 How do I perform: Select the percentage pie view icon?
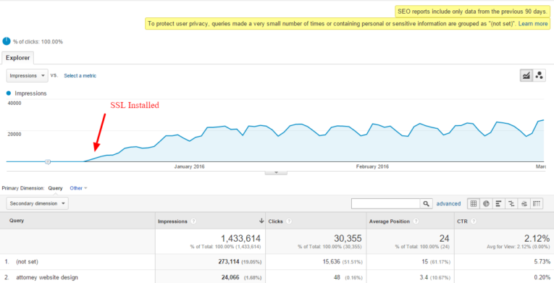[486, 203]
